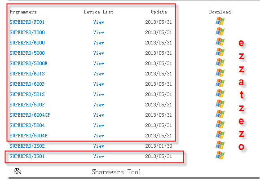This screenshot has height=180, width=260.
Task: Click Windows download icon for SUPERPRO/IS01
Action: coord(220,155)
